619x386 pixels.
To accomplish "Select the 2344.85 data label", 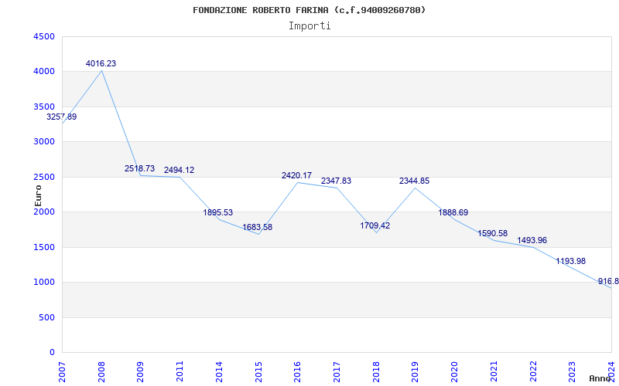I will point(414,181).
